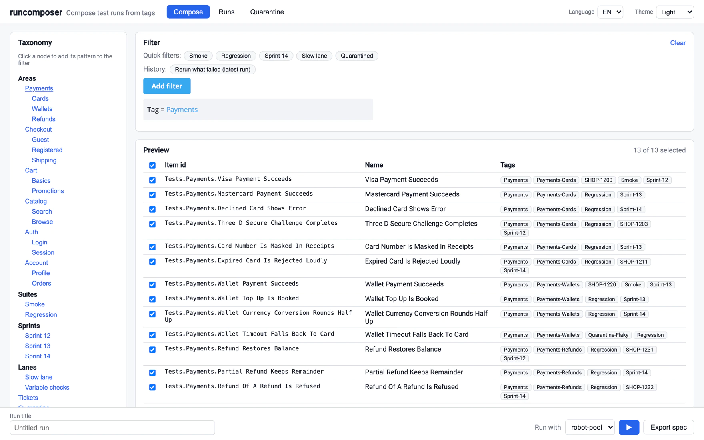Switch to the Compose tab
Image resolution: width=704 pixels, height=440 pixels.
[x=188, y=12]
